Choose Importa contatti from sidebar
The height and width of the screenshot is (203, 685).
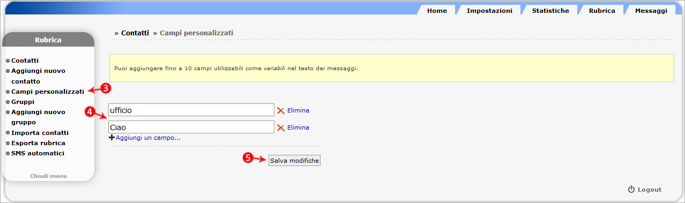[40, 133]
